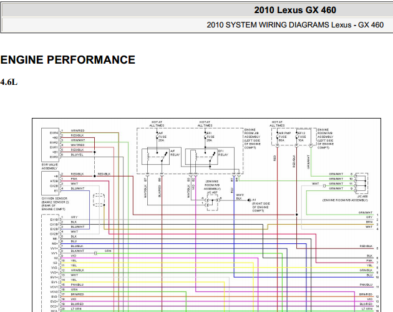Click the 'EGR VALVE ASSEMBLY' label
This screenshot has height=312, width=393.
tap(50, 167)
